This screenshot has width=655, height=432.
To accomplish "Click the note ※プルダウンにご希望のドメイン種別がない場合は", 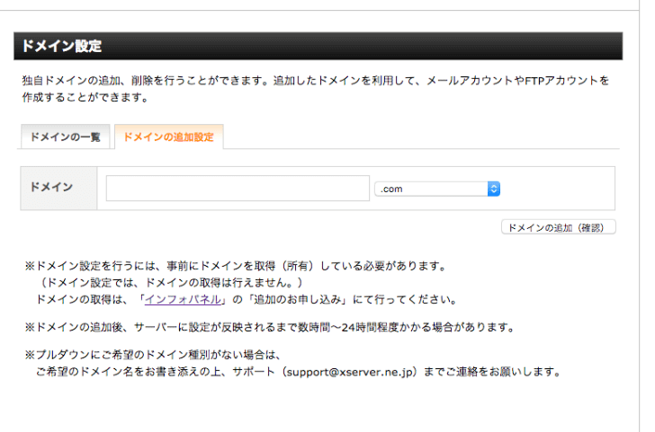I will 153,355.
